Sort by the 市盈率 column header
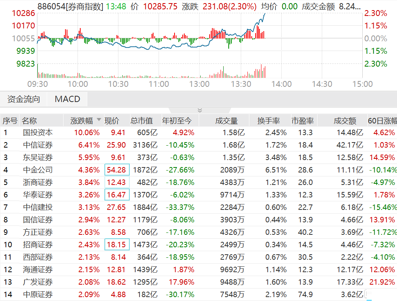Image resolution: width=397 pixels, height=301 pixels. (x=302, y=121)
